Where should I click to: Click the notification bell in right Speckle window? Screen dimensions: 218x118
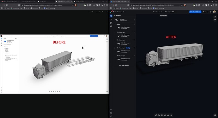pos(211,12)
